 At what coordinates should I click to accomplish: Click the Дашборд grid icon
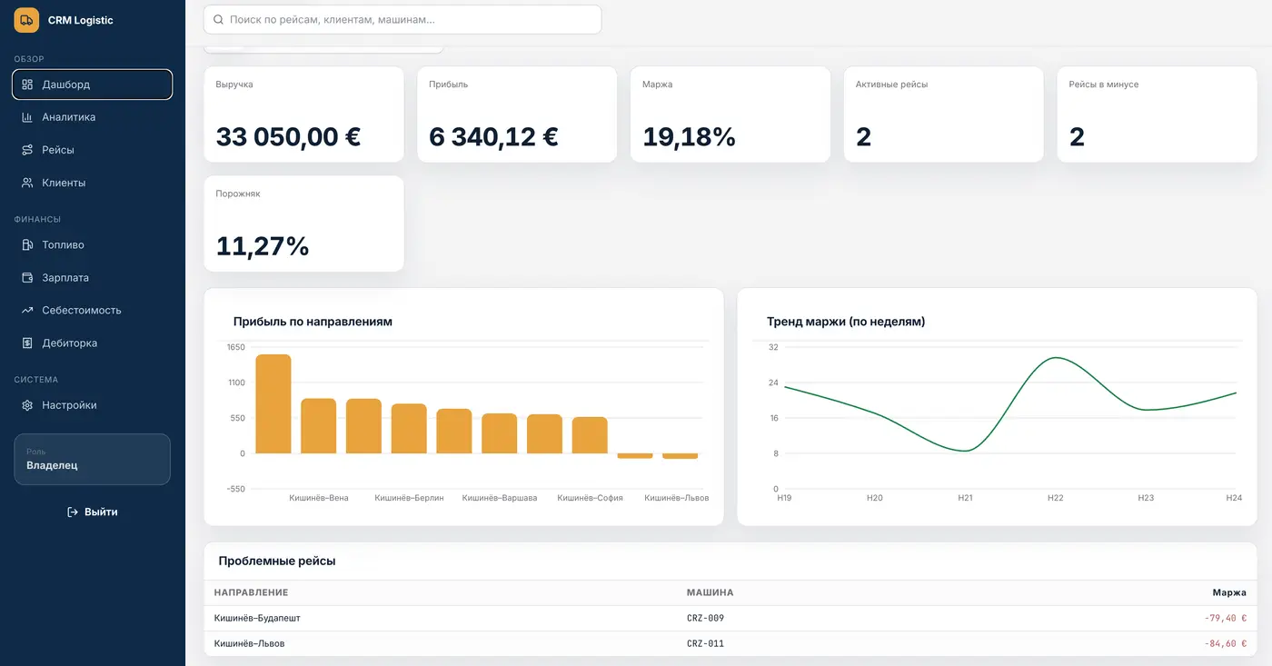[x=27, y=84]
